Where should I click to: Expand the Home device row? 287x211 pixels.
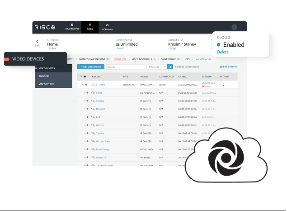pyautogui.click(x=83, y=85)
